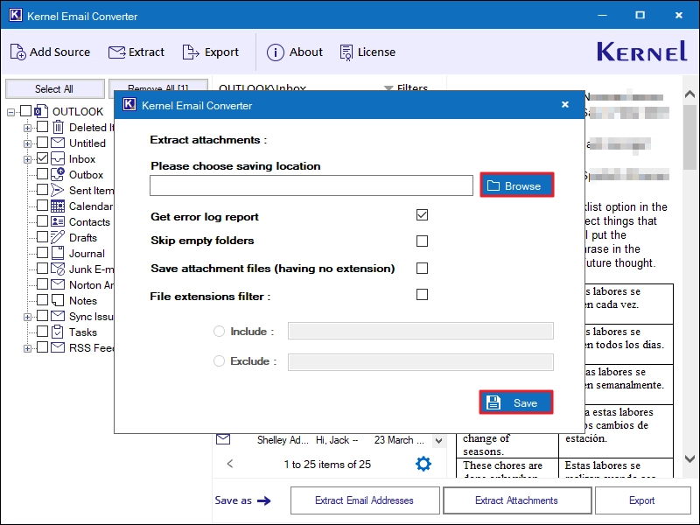Open the Filters dropdown in email list
The height and width of the screenshot is (525, 700).
pyautogui.click(x=406, y=87)
